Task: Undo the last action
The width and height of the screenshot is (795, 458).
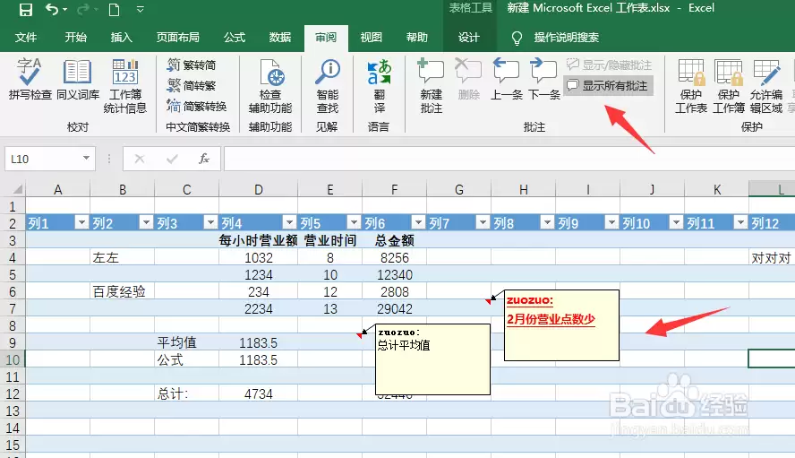Action: [x=52, y=9]
